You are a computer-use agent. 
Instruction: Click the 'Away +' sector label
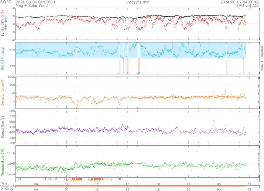pyautogui.click(x=262, y=66)
